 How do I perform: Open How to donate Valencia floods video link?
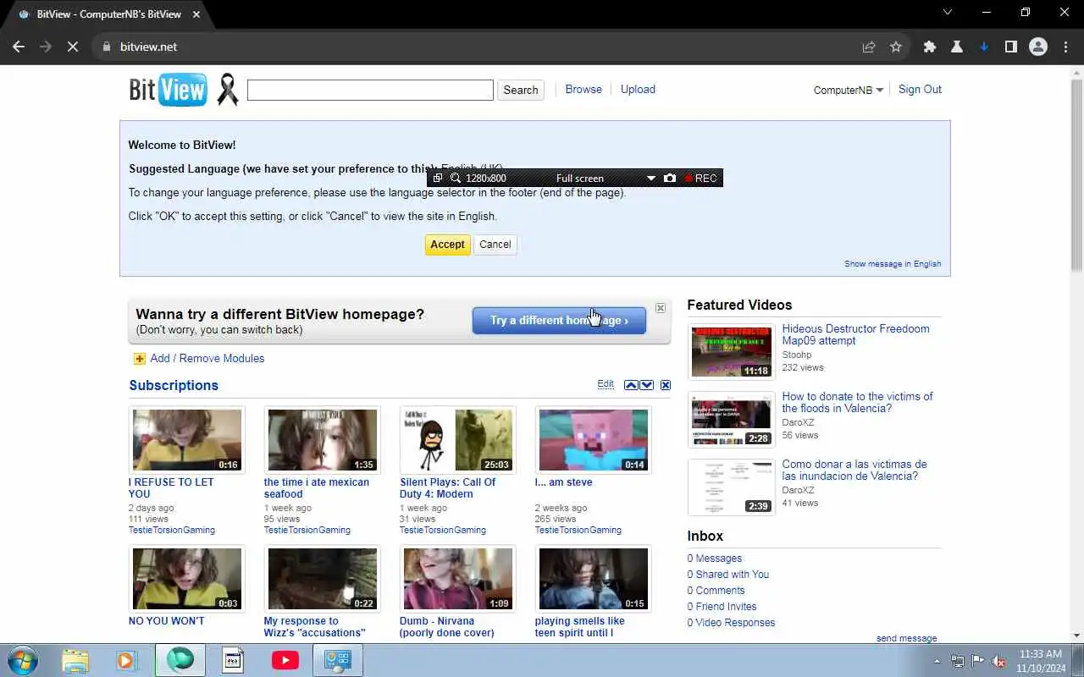point(857,402)
